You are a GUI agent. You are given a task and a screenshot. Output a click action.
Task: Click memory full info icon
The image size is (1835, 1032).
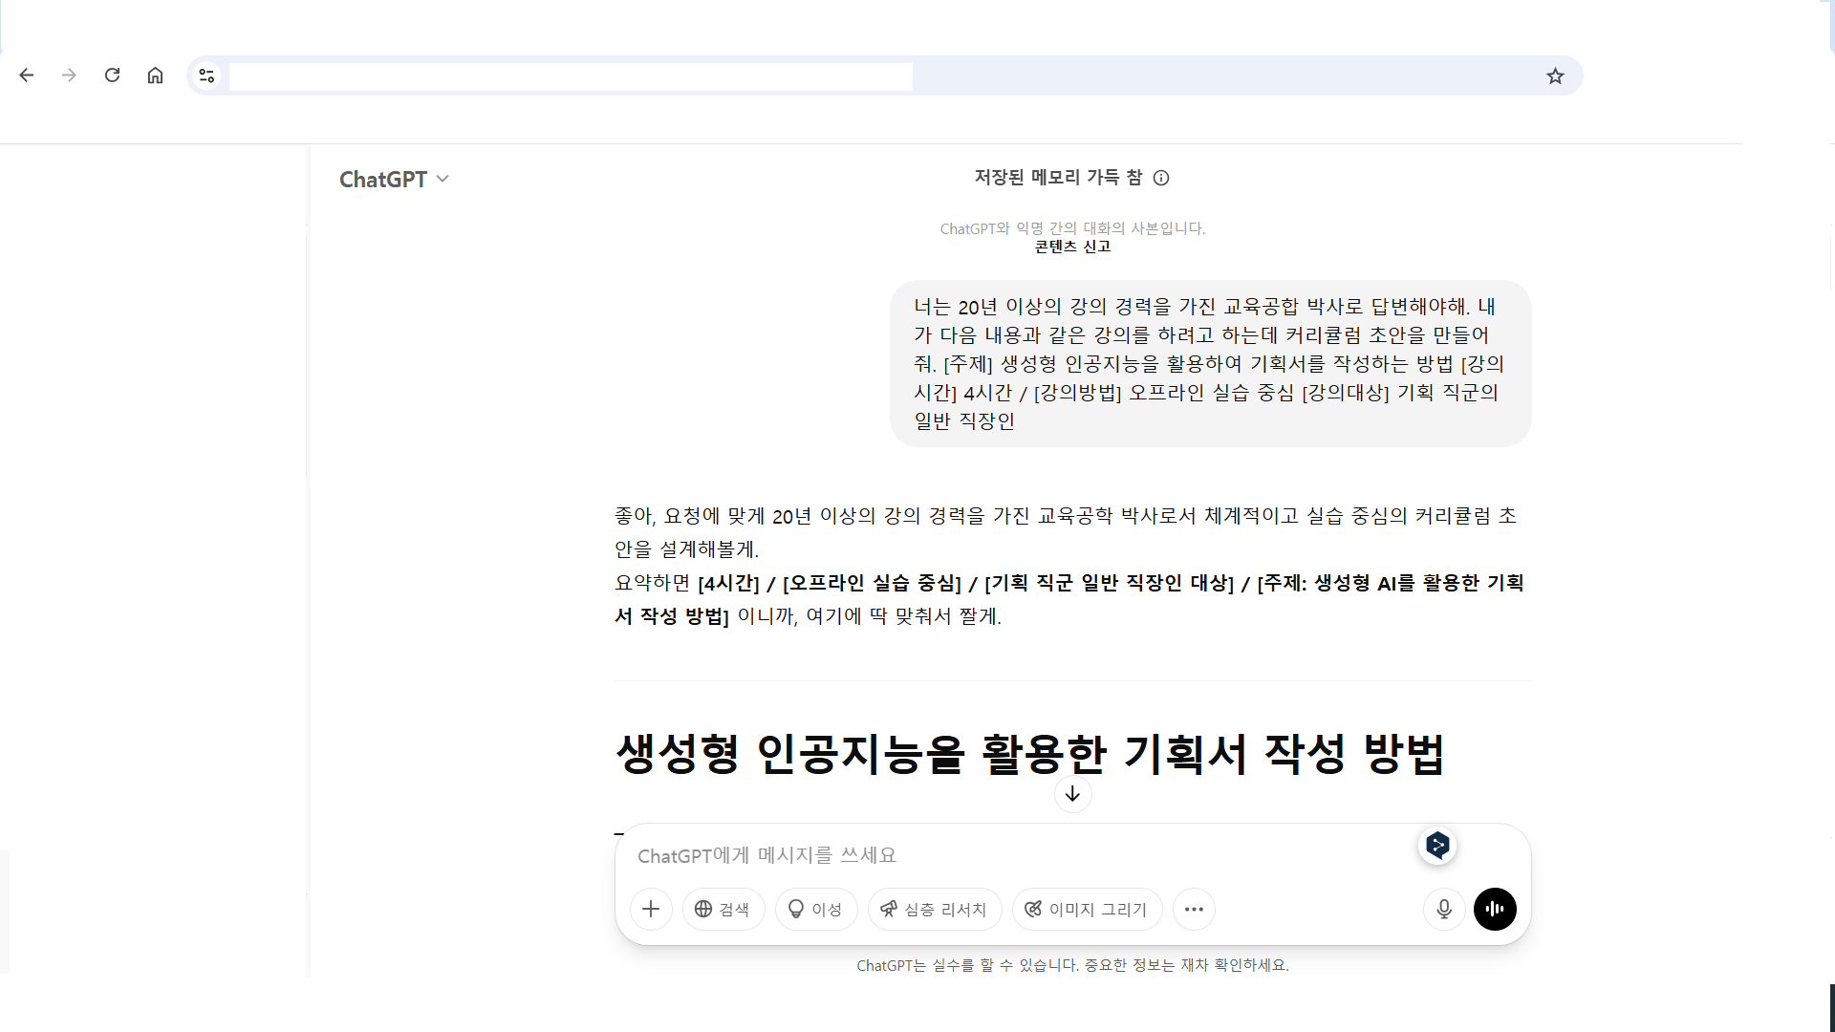click(x=1161, y=178)
